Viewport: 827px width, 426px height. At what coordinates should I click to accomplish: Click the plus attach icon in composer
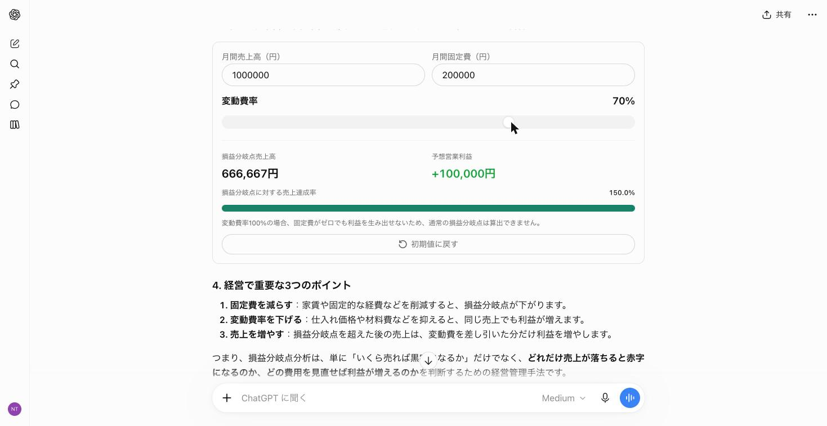pyautogui.click(x=227, y=398)
